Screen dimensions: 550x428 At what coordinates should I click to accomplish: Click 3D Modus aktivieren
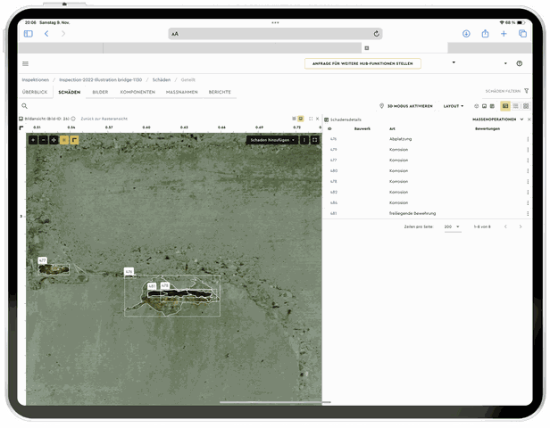406,106
